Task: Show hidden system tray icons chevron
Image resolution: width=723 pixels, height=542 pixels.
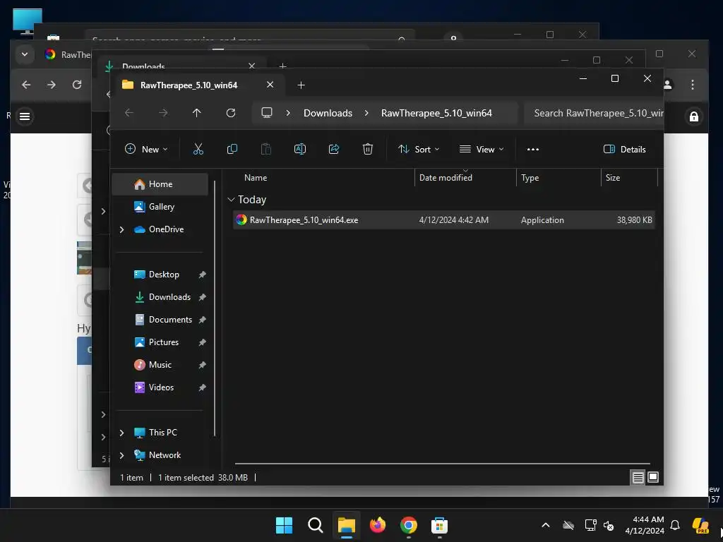Action: pyautogui.click(x=546, y=525)
